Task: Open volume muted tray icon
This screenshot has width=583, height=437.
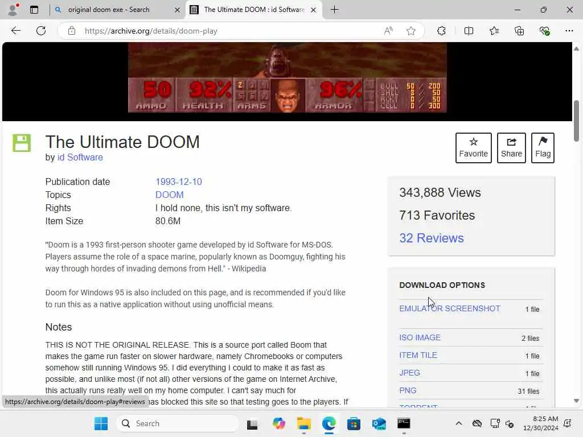Action: [510, 423]
